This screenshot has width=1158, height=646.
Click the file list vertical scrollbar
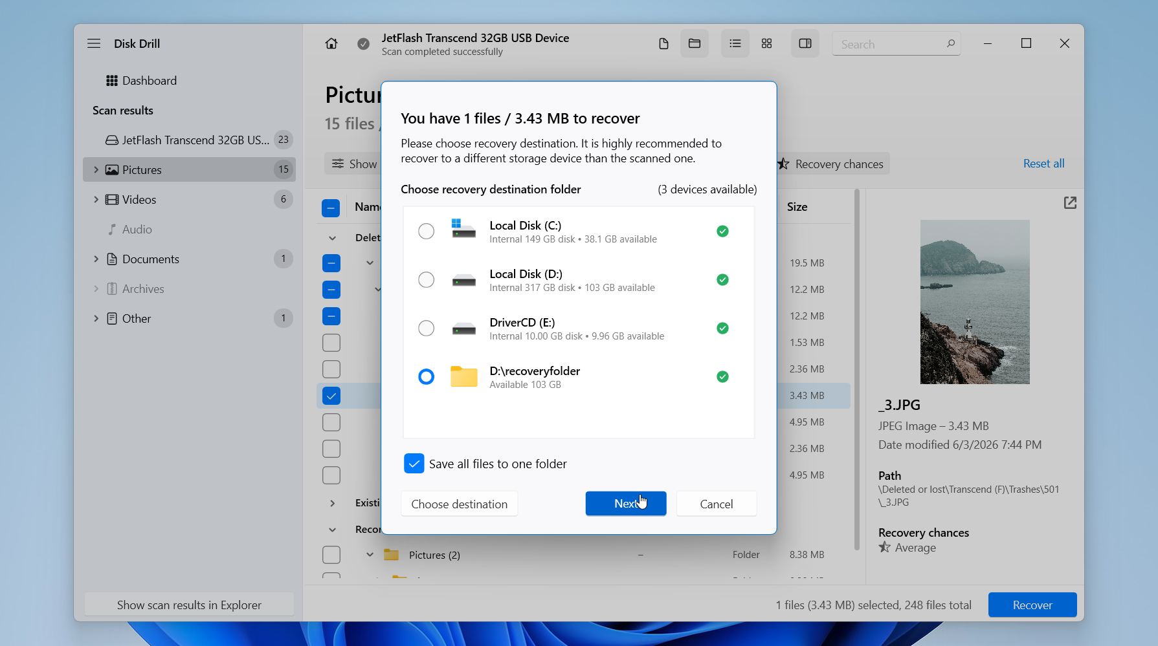(856, 369)
